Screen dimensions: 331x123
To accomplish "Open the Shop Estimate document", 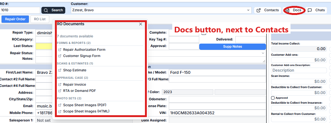I will click(x=75, y=70).
